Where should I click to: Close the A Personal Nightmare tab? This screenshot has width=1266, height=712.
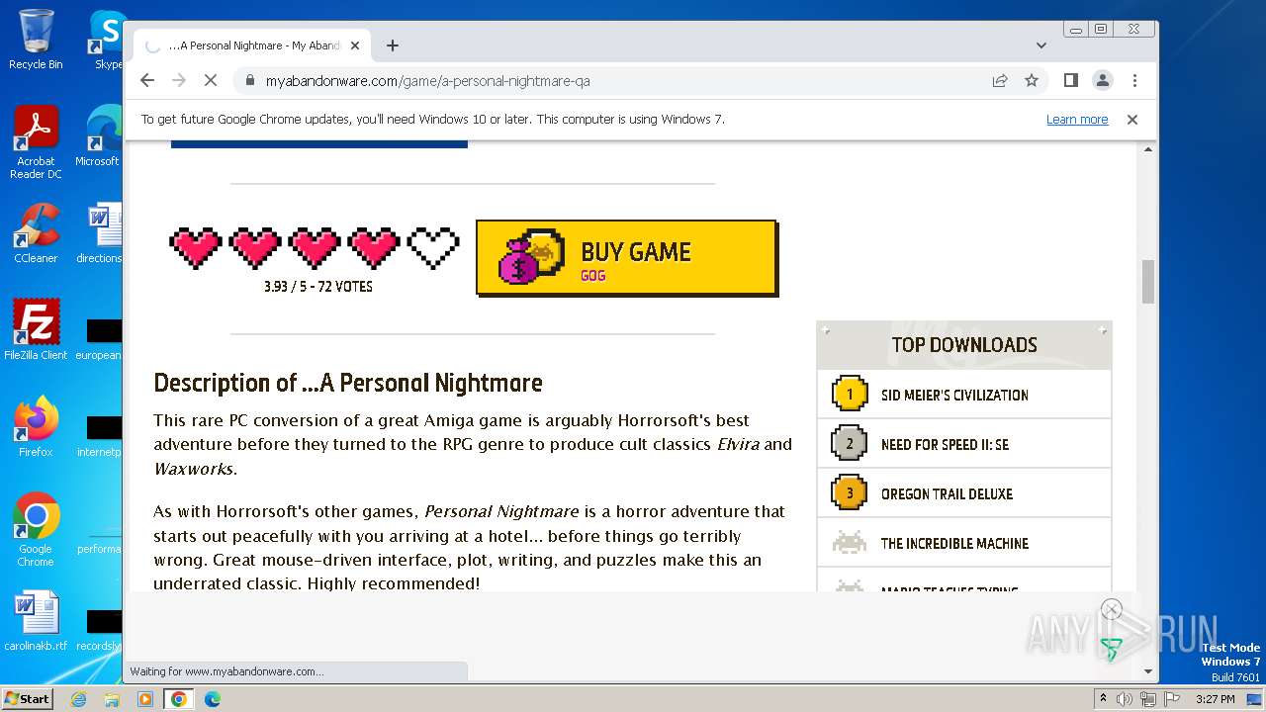356,45
